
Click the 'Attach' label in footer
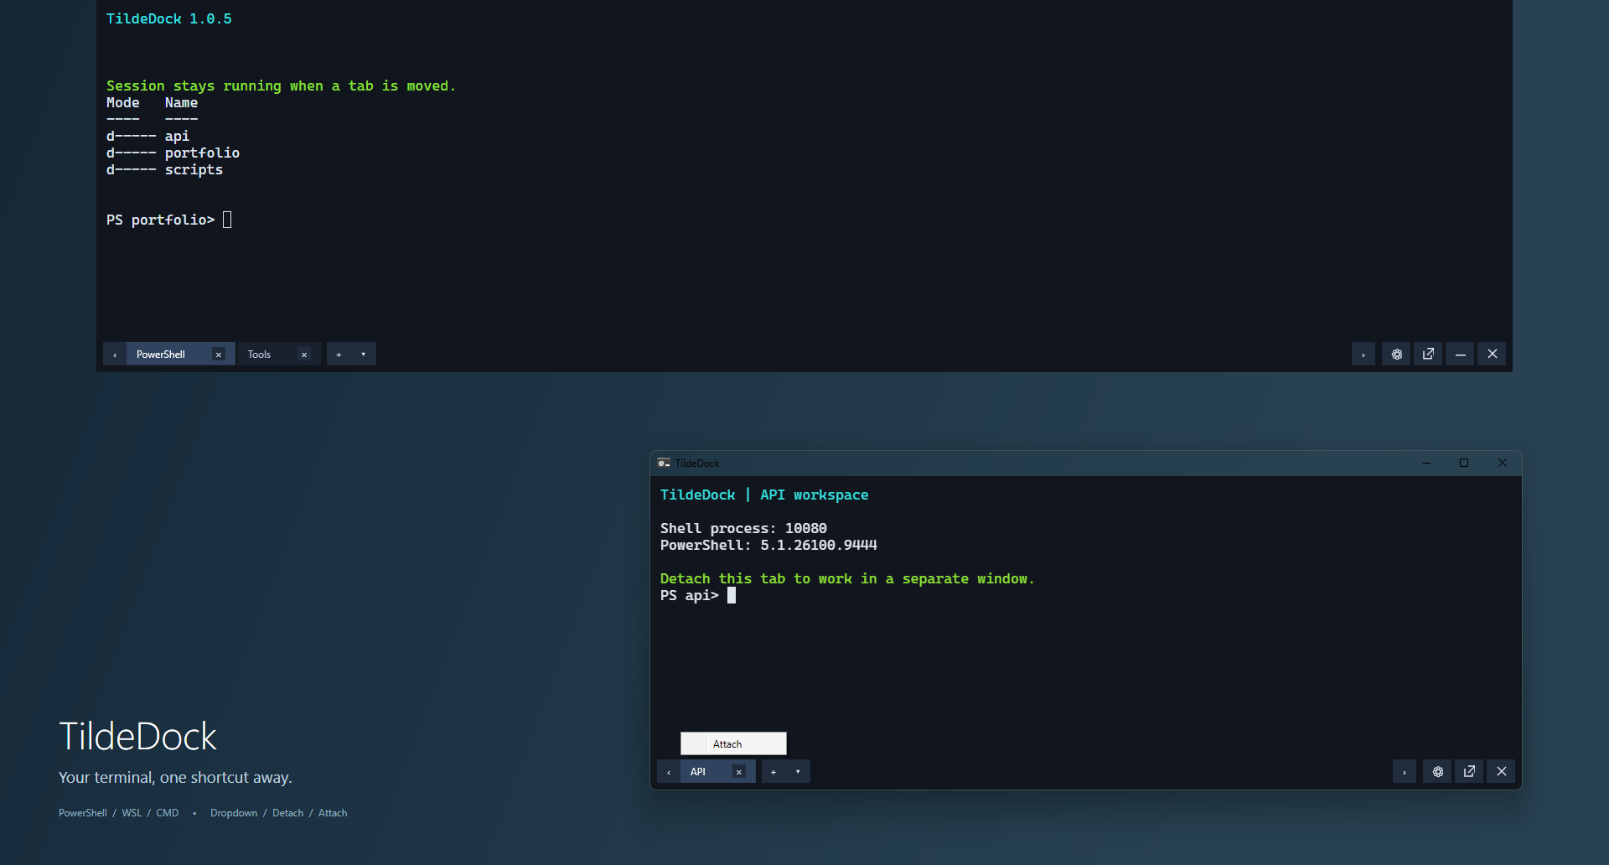333,813
